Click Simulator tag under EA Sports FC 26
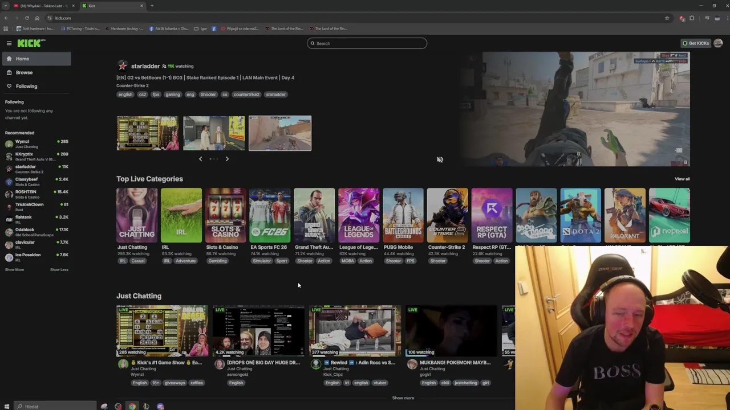This screenshot has height=410, width=730. point(262,261)
